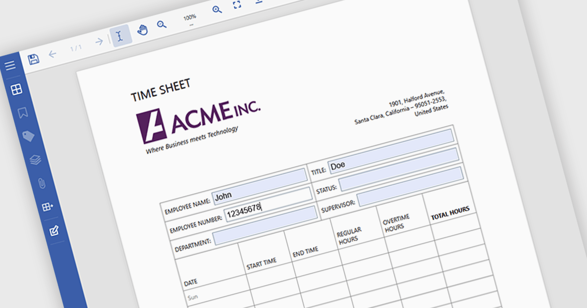Save the document with floppy disk icon
The image size is (587, 308).
(33, 60)
